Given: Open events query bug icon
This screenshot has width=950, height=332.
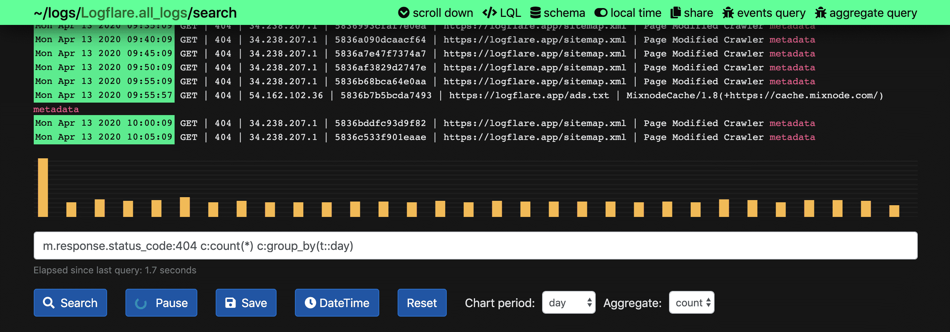Looking at the screenshot, I should pos(728,13).
